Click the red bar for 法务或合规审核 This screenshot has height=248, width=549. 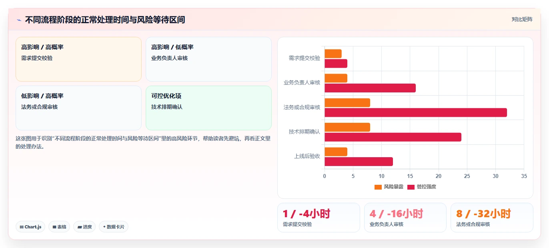tap(416, 112)
